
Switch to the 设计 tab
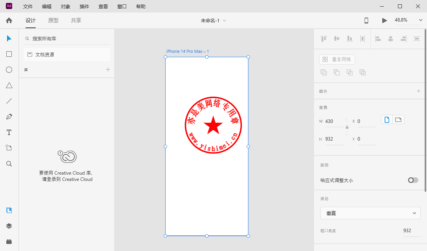click(31, 20)
